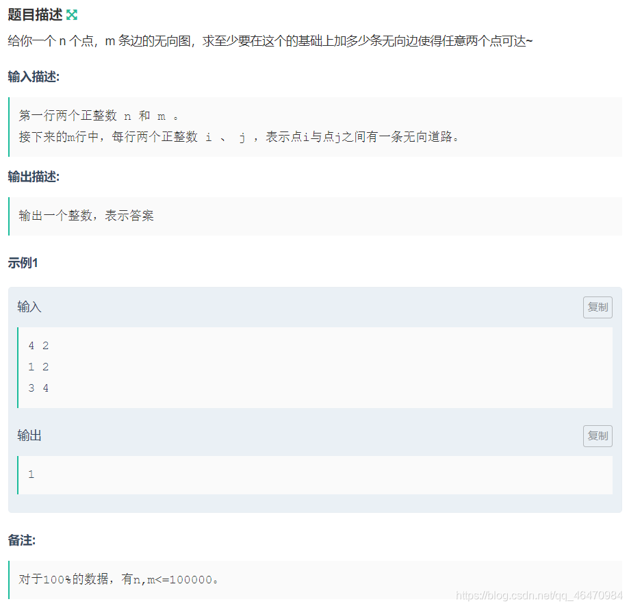This screenshot has width=629, height=608.
Task: Click the 输出 label in the example box
Action: coord(29,435)
